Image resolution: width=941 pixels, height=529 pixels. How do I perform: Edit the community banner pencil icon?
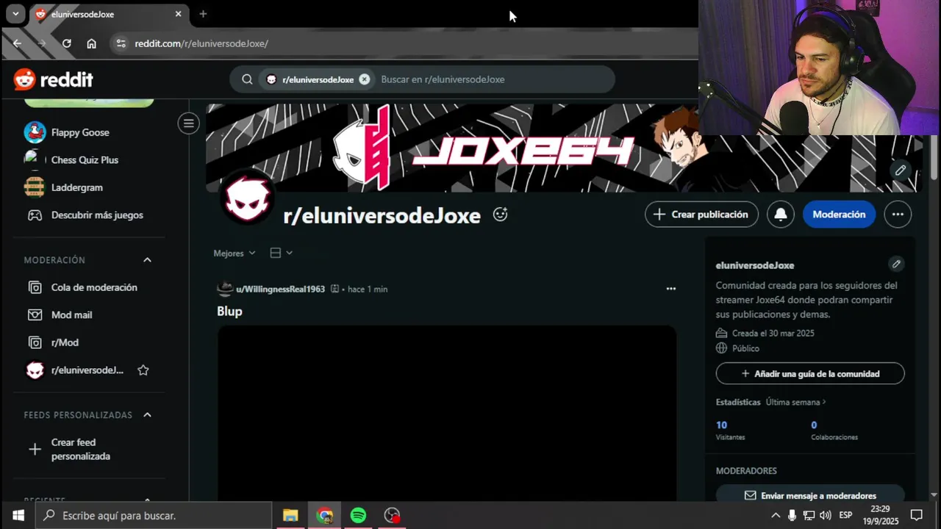point(900,170)
